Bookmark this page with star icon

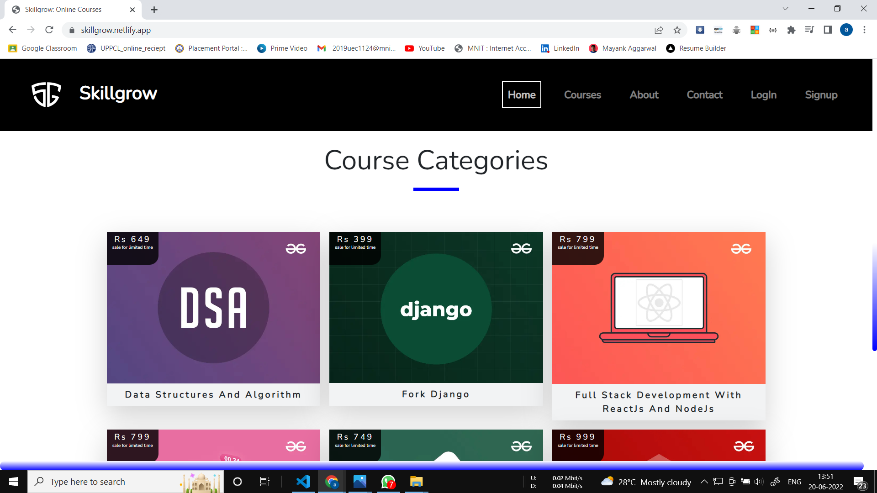(677, 30)
